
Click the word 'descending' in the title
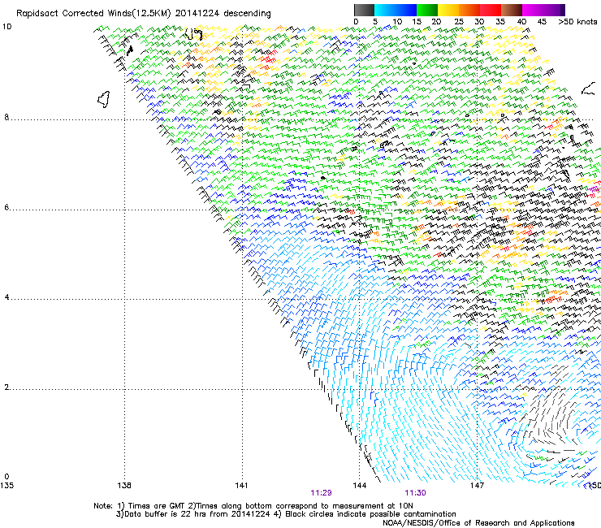coord(247,14)
